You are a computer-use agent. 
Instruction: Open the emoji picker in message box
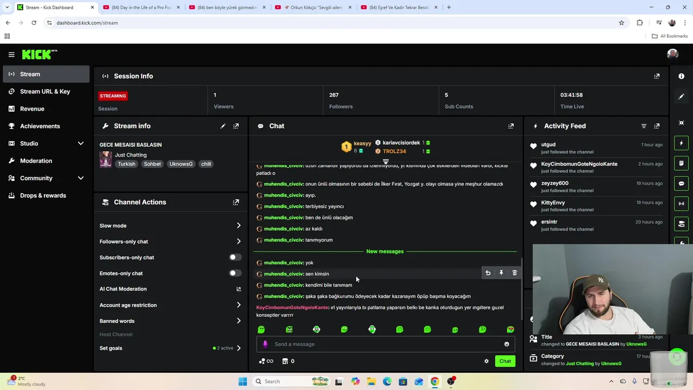(x=507, y=344)
